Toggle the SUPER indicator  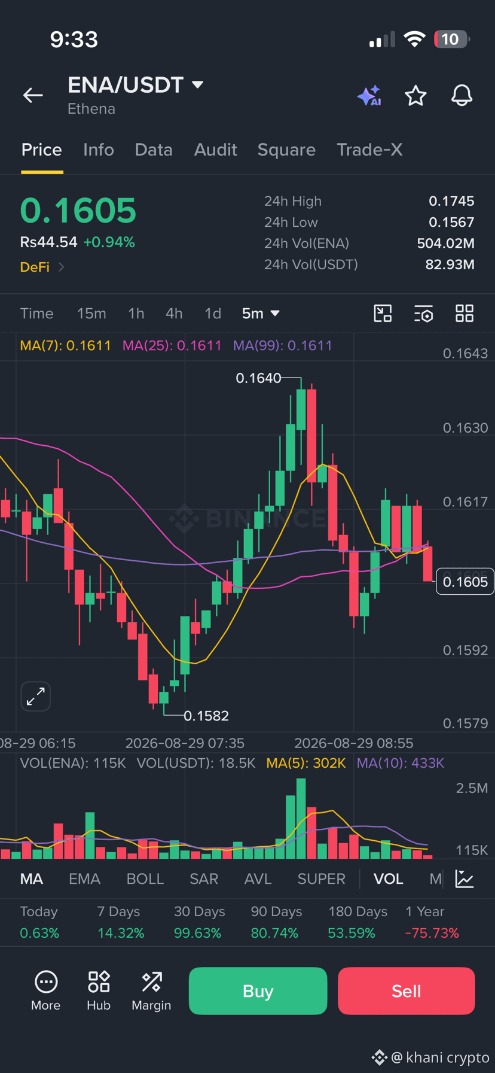[322, 879]
